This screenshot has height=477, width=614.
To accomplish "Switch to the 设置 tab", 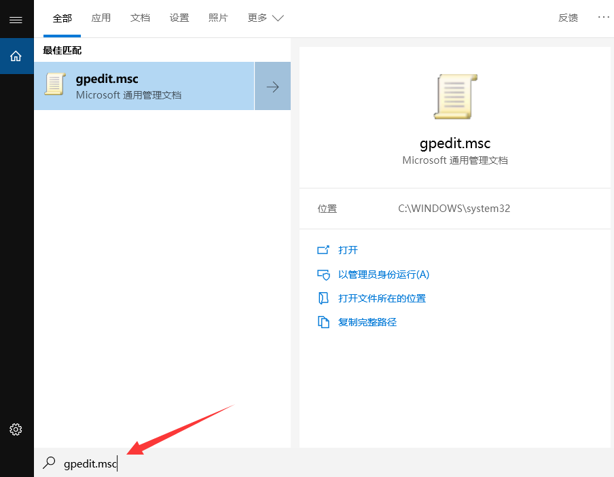I will (x=179, y=18).
